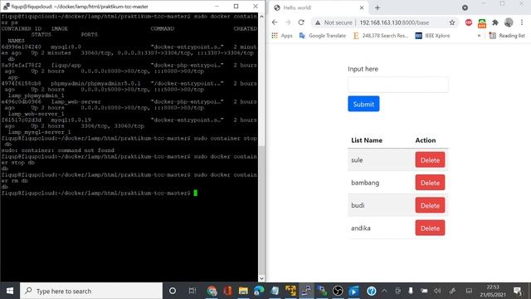
Task: Open the notification center
Action: coord(518,291)
